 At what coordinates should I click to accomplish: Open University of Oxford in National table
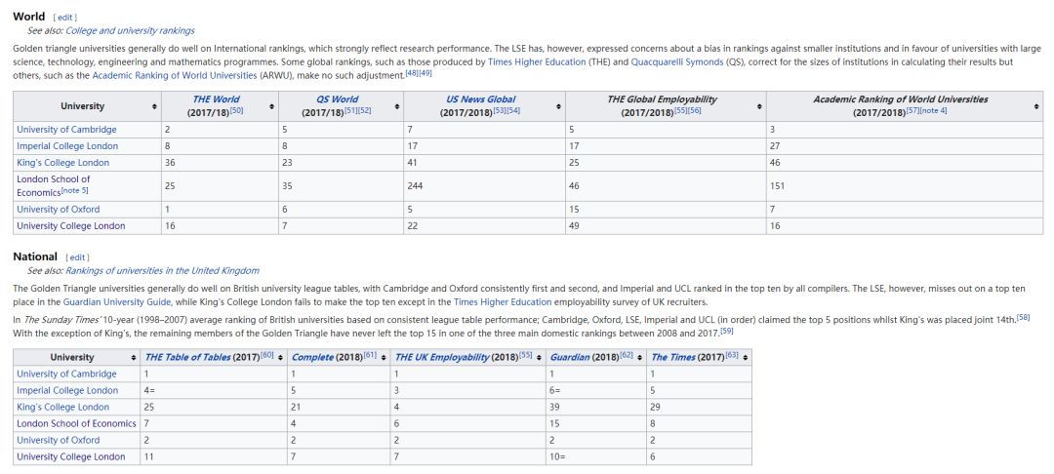58,440
